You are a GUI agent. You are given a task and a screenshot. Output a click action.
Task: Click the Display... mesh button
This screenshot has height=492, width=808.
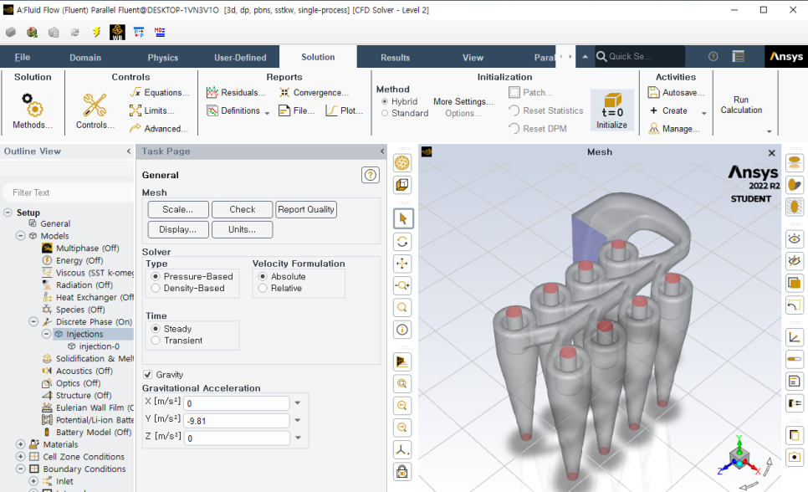tap(178, 229)
